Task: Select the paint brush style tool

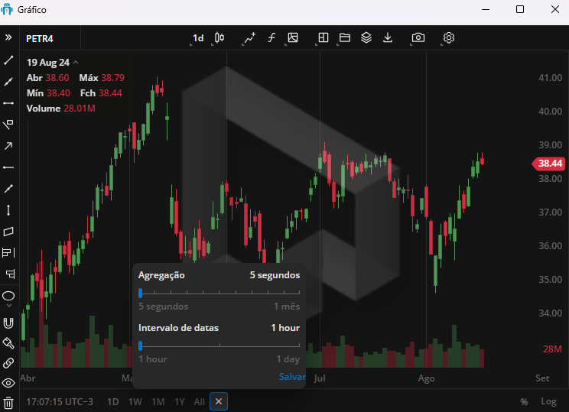Action: pyautogui.click(x=8, y=342)
